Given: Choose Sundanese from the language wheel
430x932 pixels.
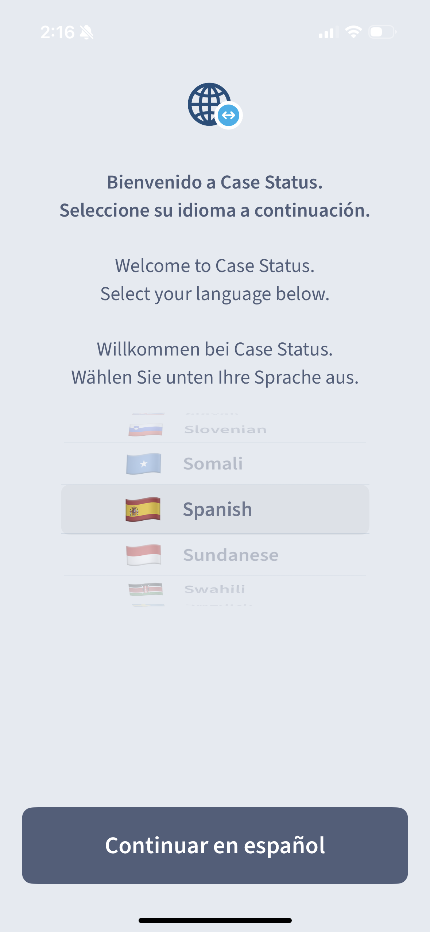Looking at the screenshot, I should click(231, 555).
